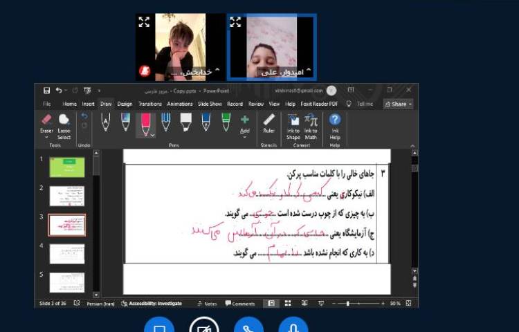Click the blue Undo arrow in the Draw ribbon
The width and height of the screenshot is (519, 332).
pos(84,116)
